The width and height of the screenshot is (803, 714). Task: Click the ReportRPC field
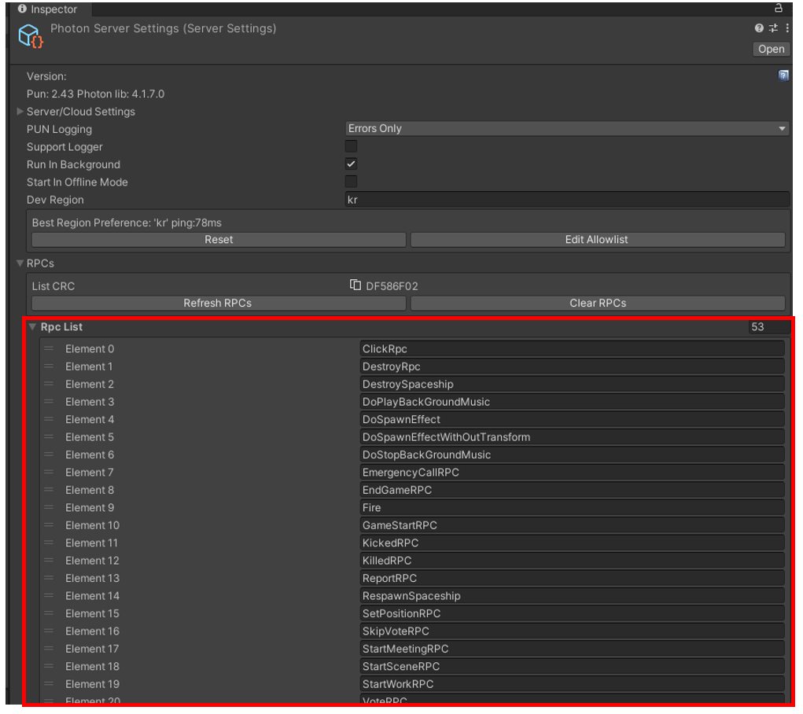tap(572, 578)
